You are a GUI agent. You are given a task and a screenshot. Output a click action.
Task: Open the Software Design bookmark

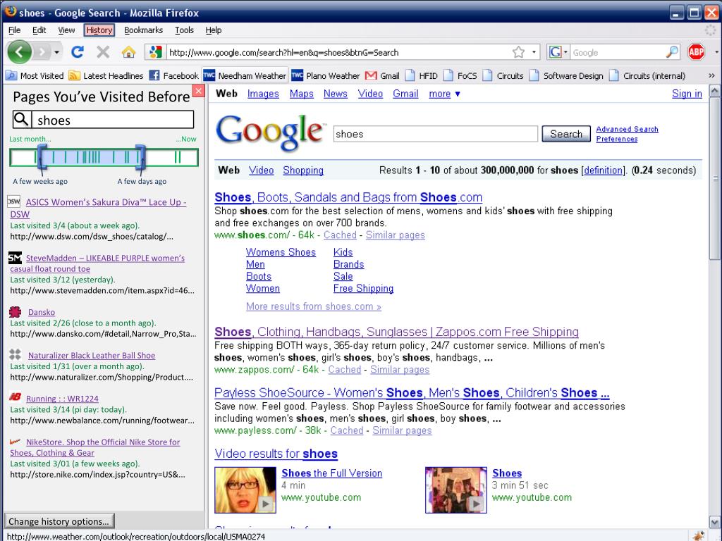point(566,75)
